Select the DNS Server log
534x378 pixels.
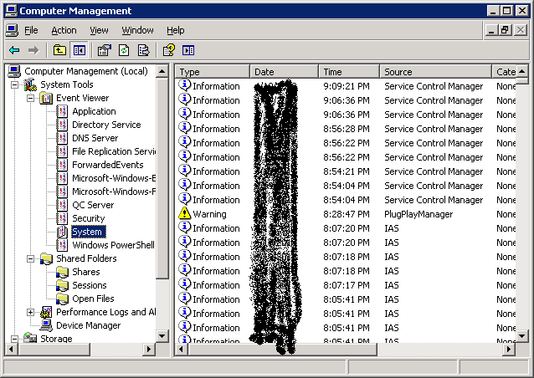click(x=95, y=138)
